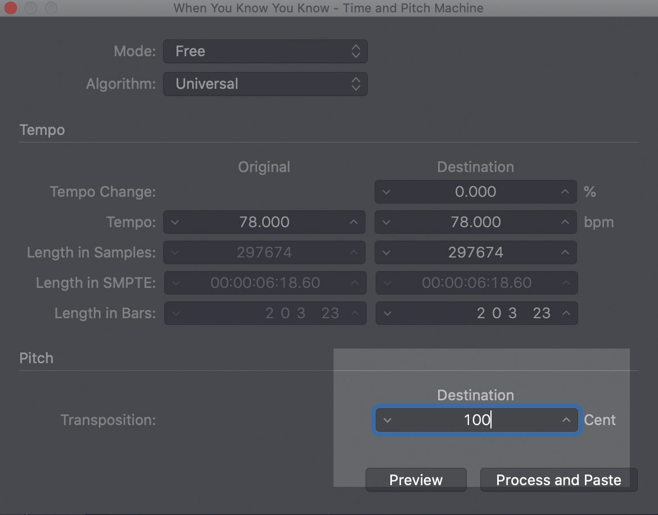Increase the destination Length in Samples value
This screenshot has width=658, height=515.
click(x=565, y=252)
